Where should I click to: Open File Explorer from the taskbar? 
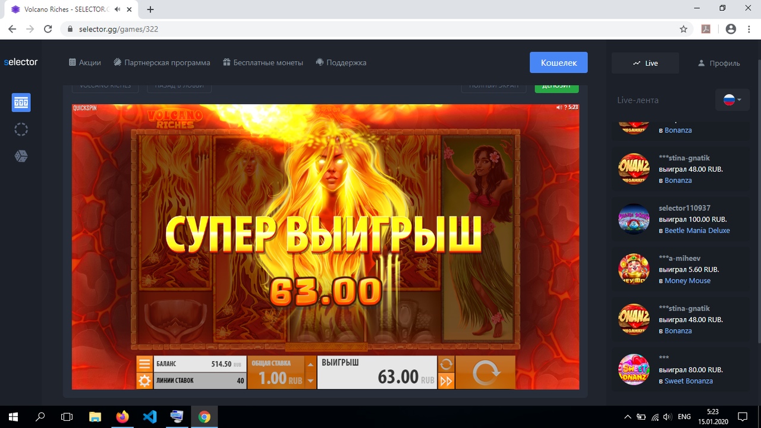click(95, 417)
